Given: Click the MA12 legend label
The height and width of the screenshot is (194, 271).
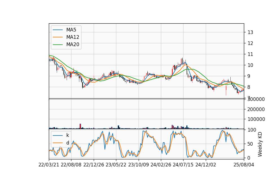Looking at the screenshot, I should tap(73, 37).
